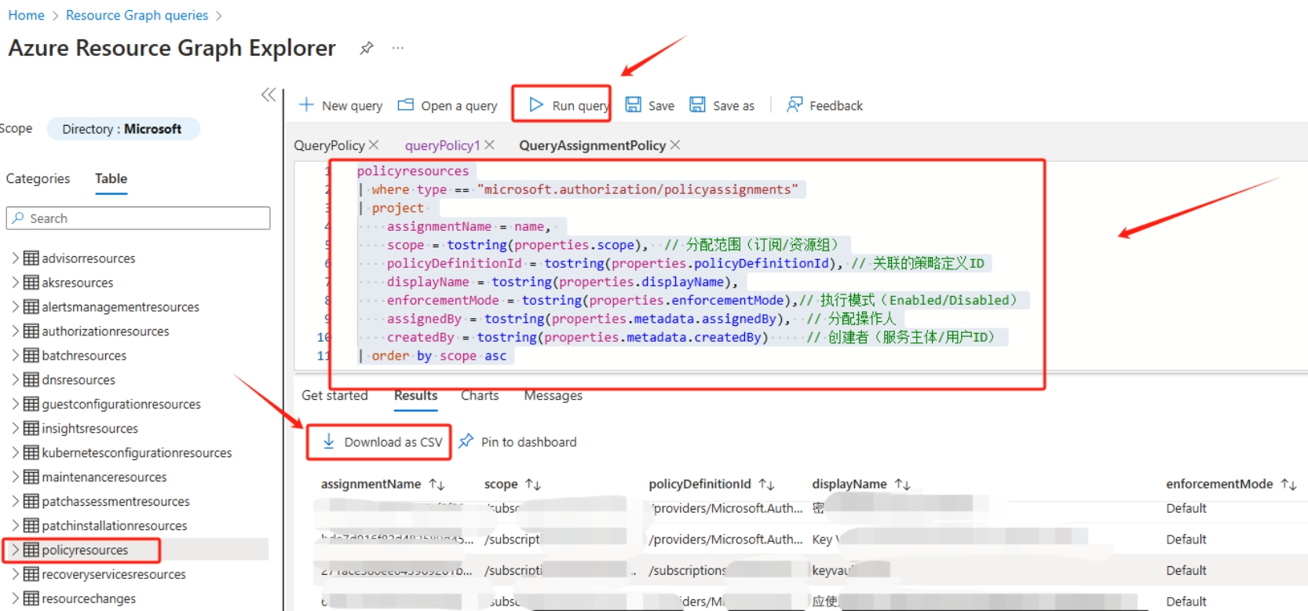Select the patchinstallationresources table row
Image resolution: width=1308 pixels, height=611 pixels.
click(x=137, y=525)
